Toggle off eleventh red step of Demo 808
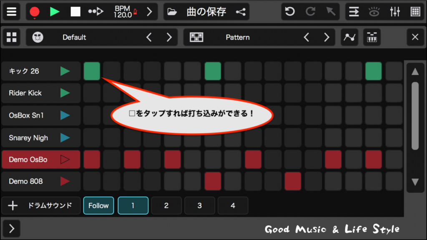 pos(293,181)
